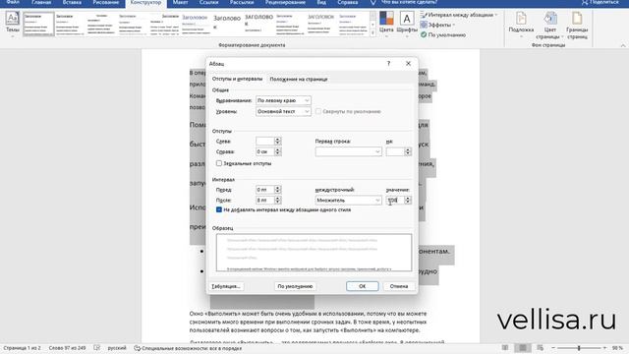Close the Абзац dialog
Image resolution: width=629 pixels, height=354 pixels.
(x=408, y=63)
